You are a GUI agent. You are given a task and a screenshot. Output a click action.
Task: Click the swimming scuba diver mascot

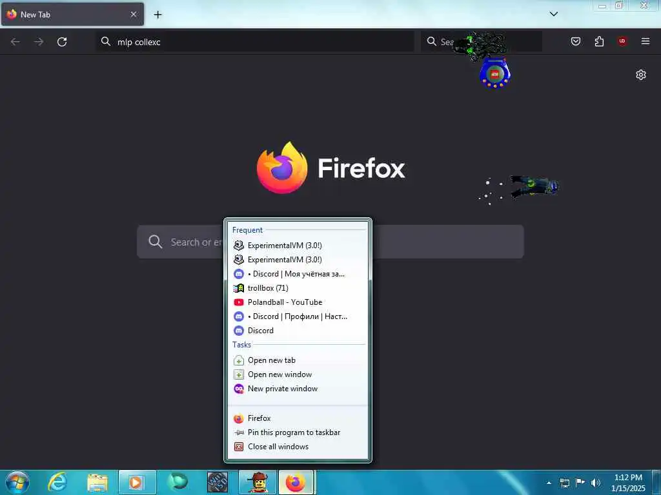[x=534, y=188]
